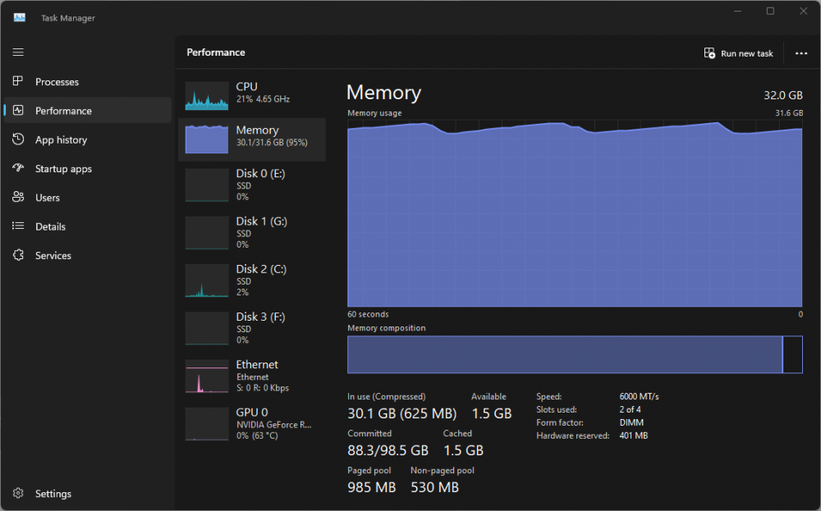Viewport: 821px width, 511px height.
Task: Open the Settings page
Action: (x=53, y=493)
